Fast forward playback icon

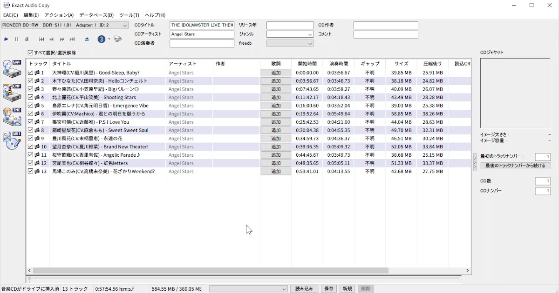click(x=62, y=40)
